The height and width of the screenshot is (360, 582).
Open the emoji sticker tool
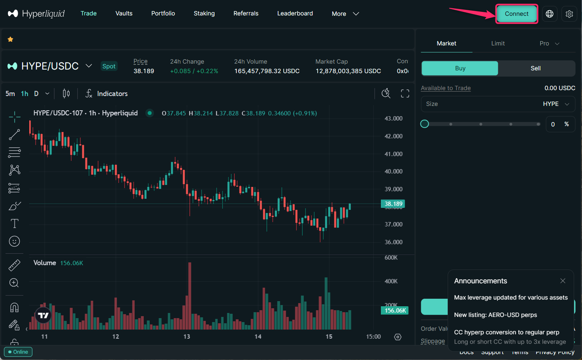click(x=15, y=241)
